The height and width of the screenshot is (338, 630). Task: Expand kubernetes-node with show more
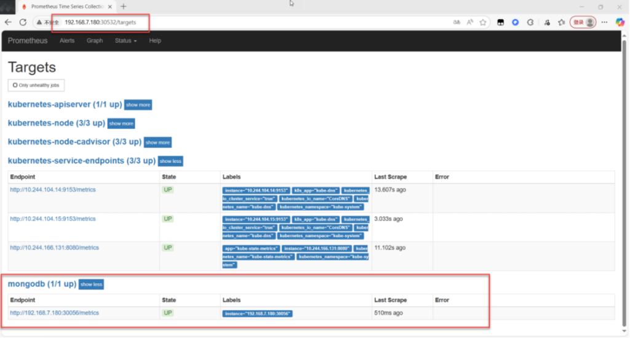click(x=121, y=124)
